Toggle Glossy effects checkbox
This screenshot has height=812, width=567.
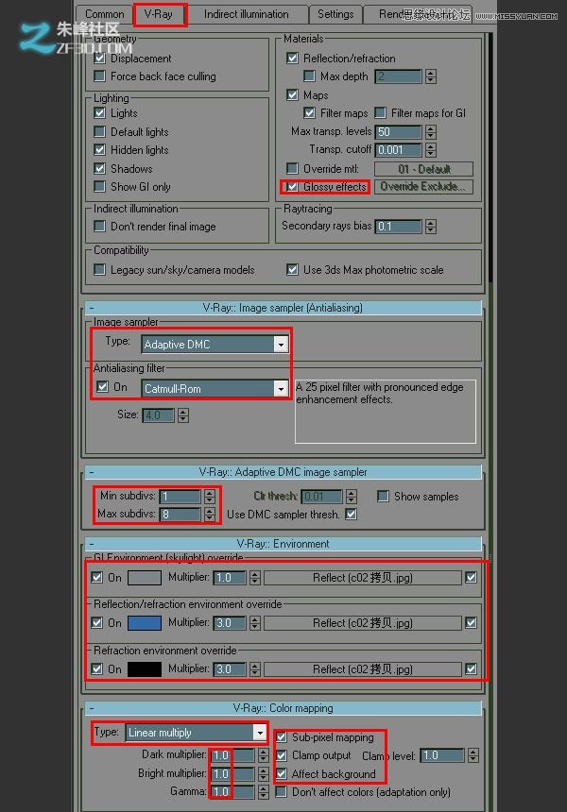pos(292,186)
